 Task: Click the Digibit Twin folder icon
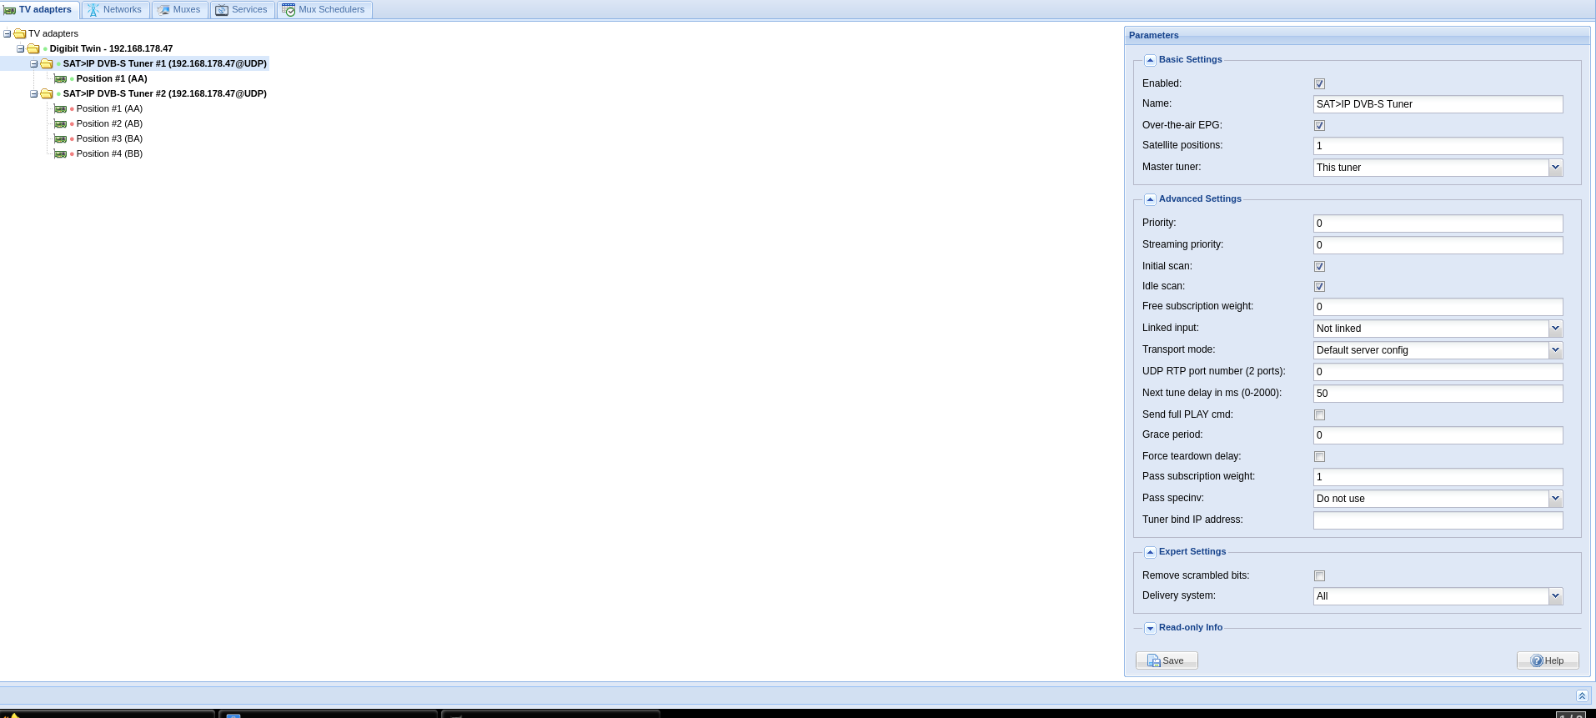click(33, 49)
